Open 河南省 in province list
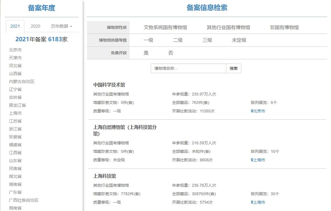The width and height of the screenshot is (331, 211). pyautogui.click(x=15, y=168)
